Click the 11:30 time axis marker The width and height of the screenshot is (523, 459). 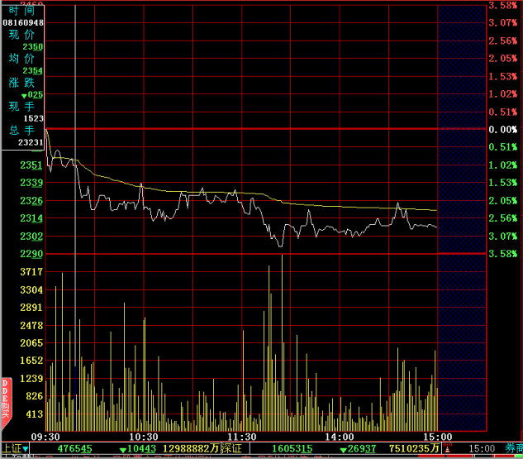[x=241, y=437]
